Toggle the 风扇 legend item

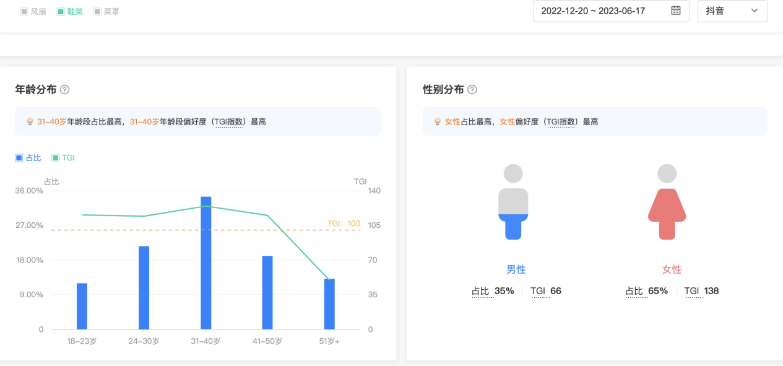33,12
